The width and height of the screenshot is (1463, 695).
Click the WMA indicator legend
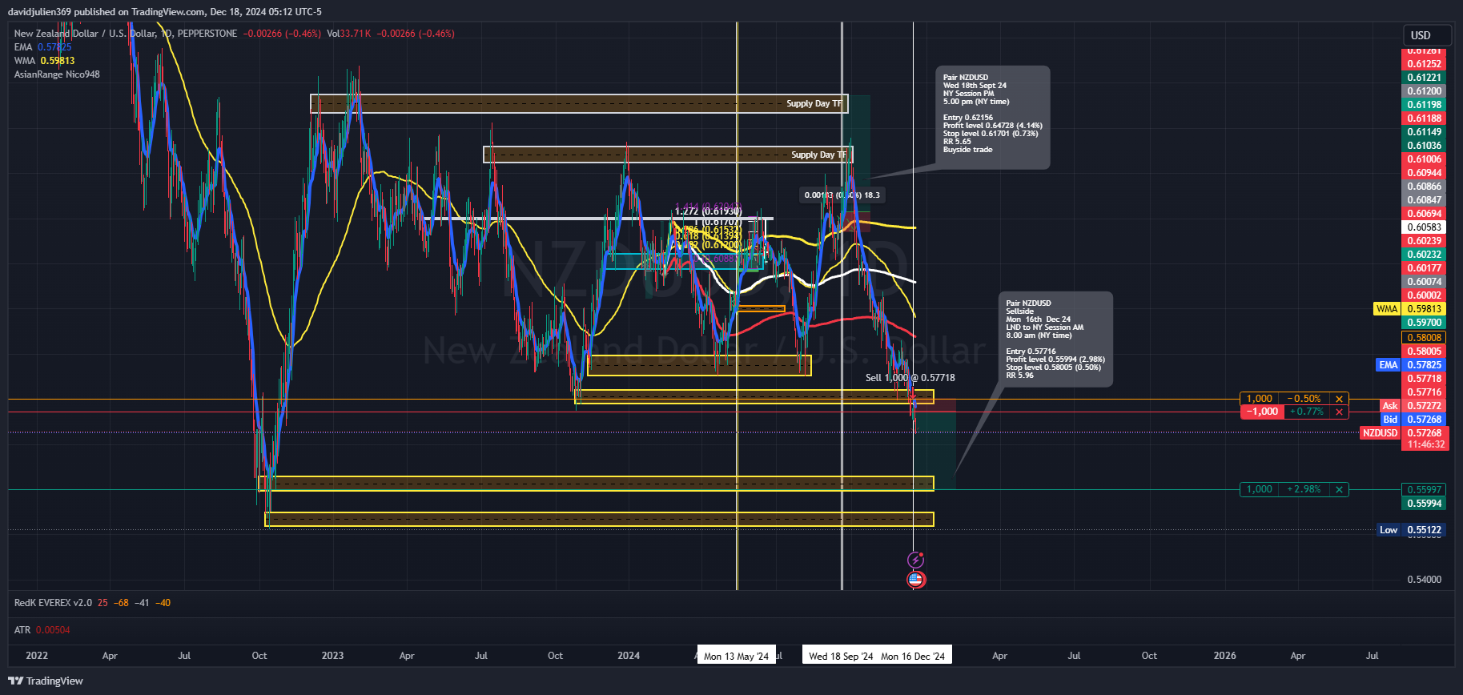point(44,61)
